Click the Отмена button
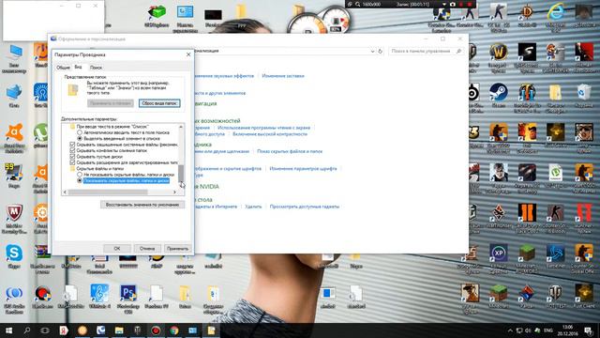600x338 pixels. [147, 248]
